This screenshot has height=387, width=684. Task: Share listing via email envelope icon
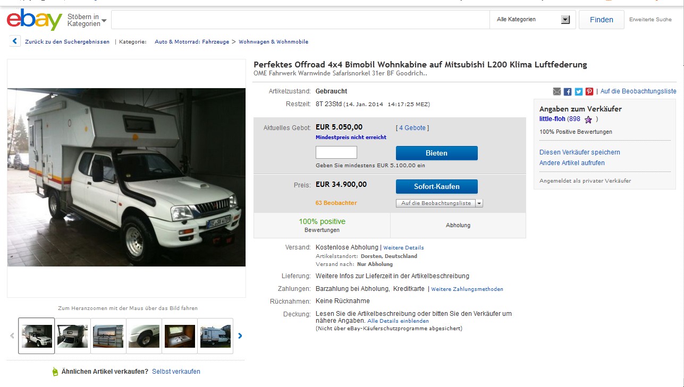557,91
